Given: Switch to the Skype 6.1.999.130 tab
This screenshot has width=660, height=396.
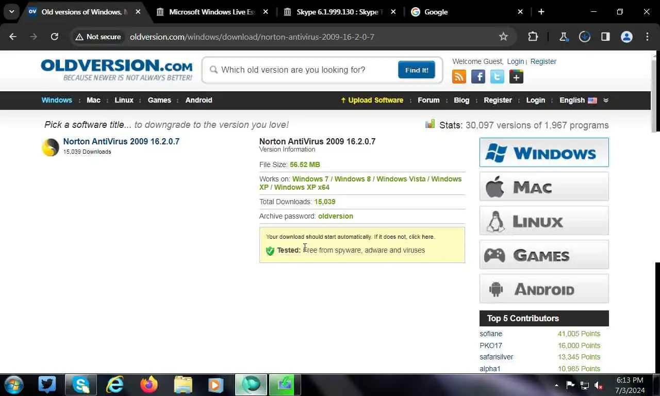Looking at the screenshot, I should pos(340,12).
